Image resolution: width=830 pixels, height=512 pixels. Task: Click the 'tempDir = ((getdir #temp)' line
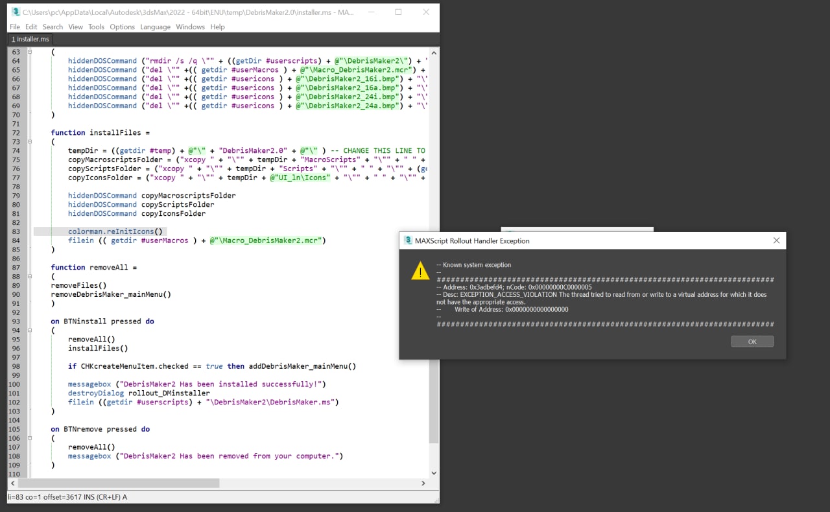[x=246, y=150]
